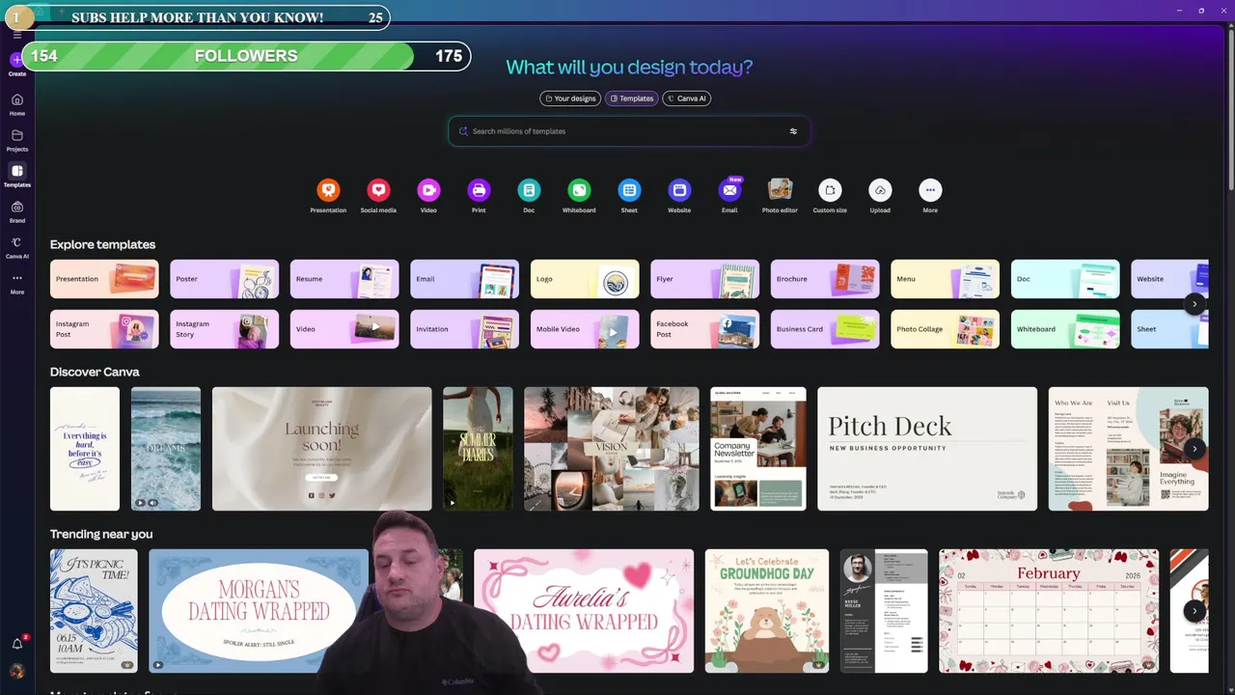Click the Whiteboard shortcut icon
Viewport: 1235px width, 695px height.
click(x=579, y=190)
